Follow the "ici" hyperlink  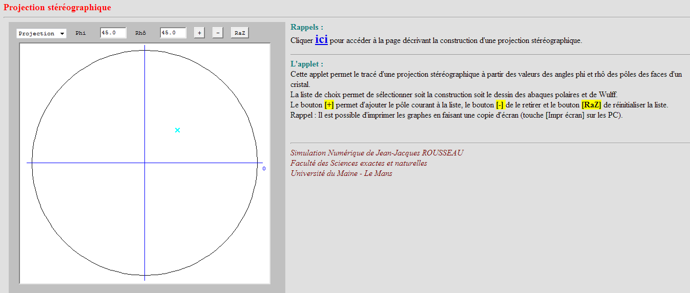coord(321,39)
